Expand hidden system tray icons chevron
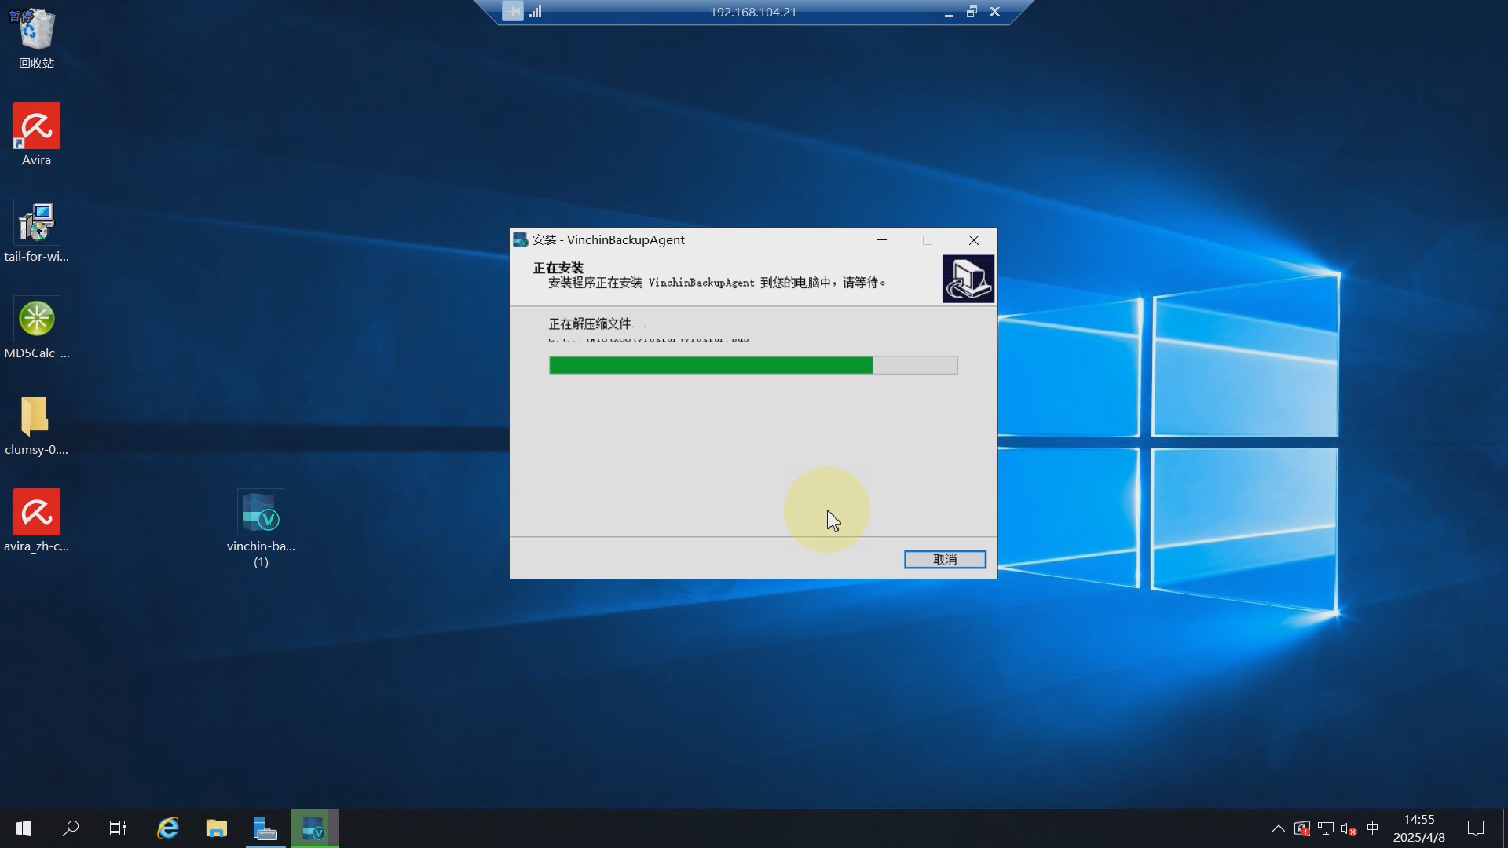Screen dimensions: 1508x848 click(x=1278, y=828)
